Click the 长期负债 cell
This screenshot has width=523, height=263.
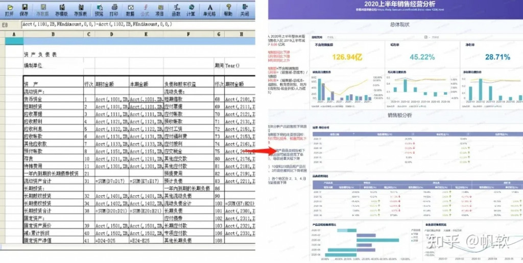pos(188,211)
